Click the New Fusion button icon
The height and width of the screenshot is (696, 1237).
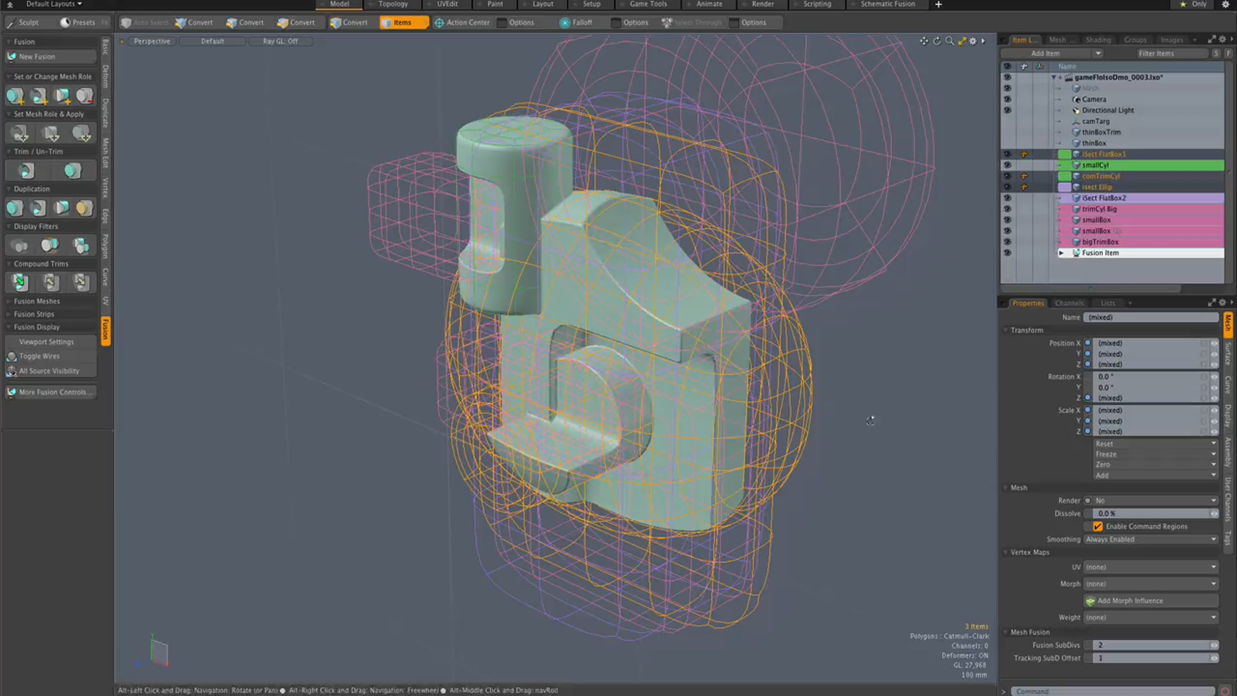[12, 57]
